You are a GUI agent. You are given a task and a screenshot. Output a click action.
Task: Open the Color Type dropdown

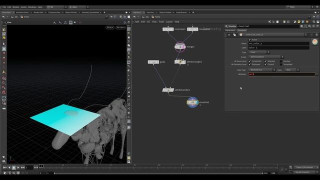point(262,70)
